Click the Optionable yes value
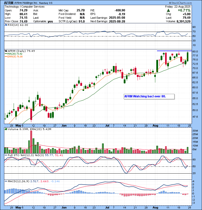The width and height of the screenshot is (202, 210). pos(50,22)
